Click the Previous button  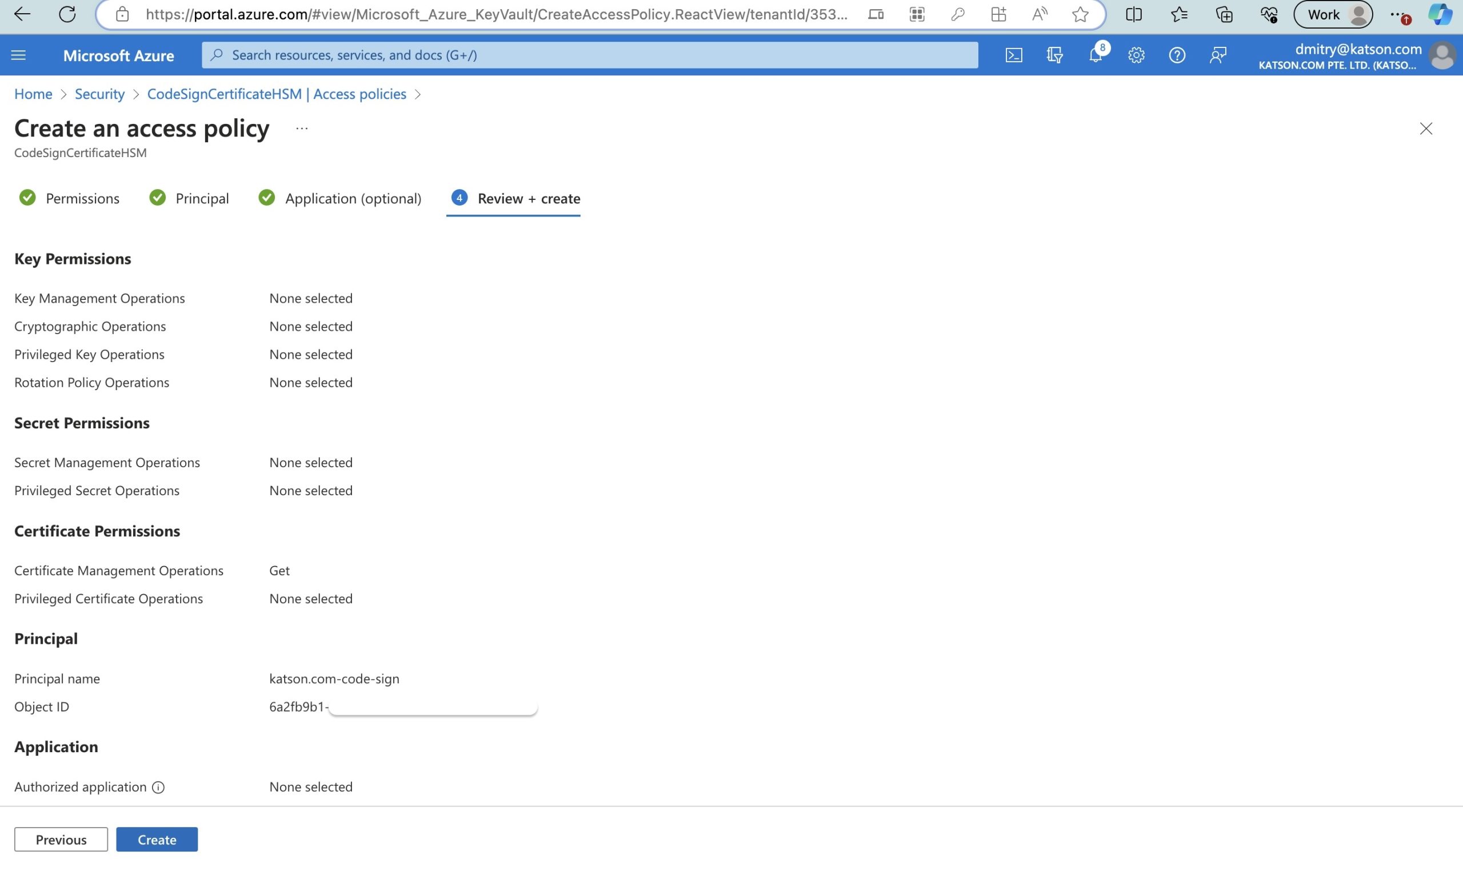(61, 840)
